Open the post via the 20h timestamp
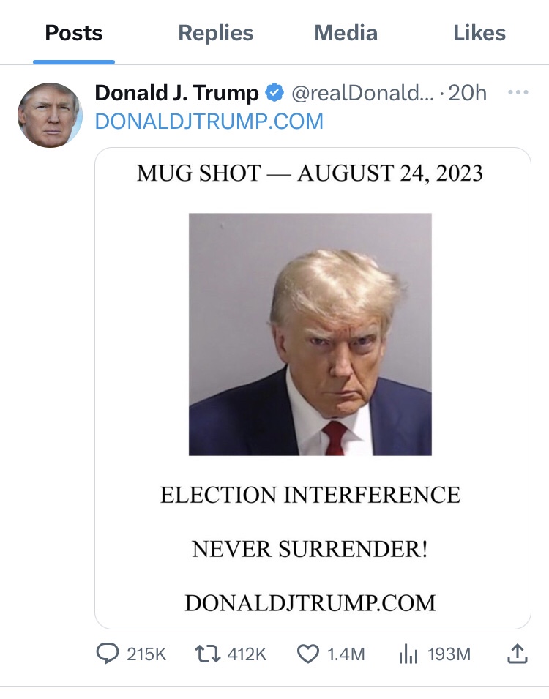This screenshot has height=699, width=549. 468,94
